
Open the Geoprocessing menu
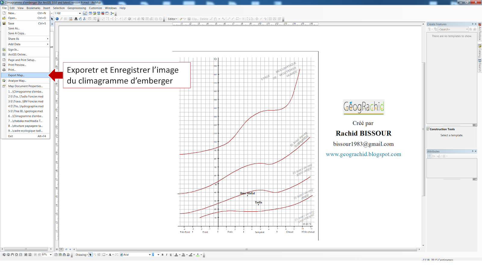click(77, 8)
